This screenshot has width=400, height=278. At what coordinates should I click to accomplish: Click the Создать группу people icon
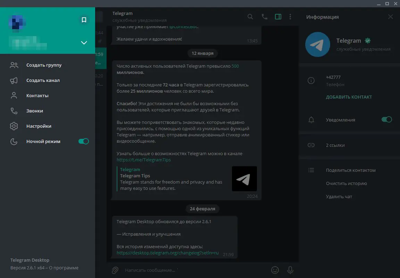[x=14, y=65]
